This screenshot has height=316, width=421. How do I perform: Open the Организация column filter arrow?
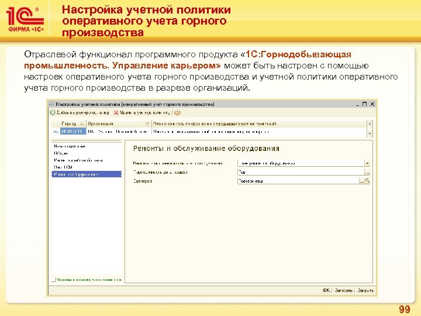pyautogui.click(x=147, y=123)
